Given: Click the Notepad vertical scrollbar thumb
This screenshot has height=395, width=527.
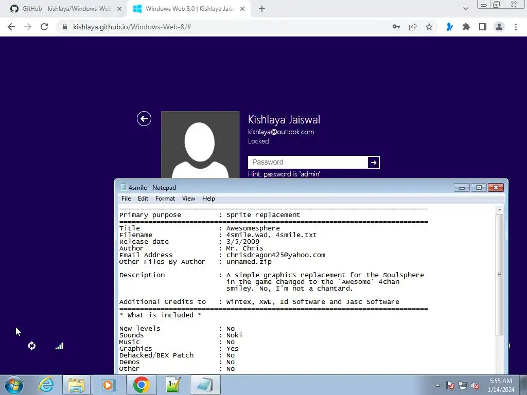Looking at the screenshot, I should click(499, 275).
